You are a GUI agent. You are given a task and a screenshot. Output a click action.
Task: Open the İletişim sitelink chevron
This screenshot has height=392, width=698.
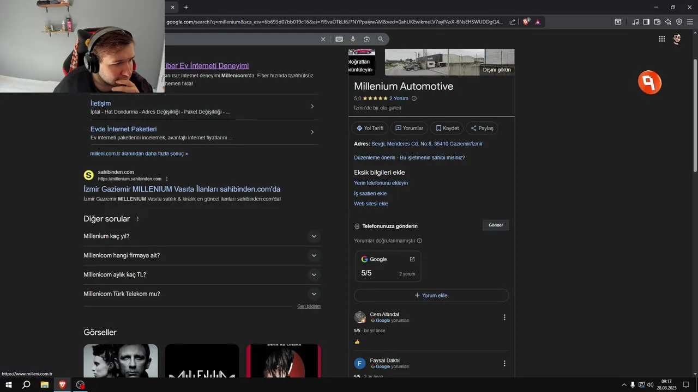(312, 107)
